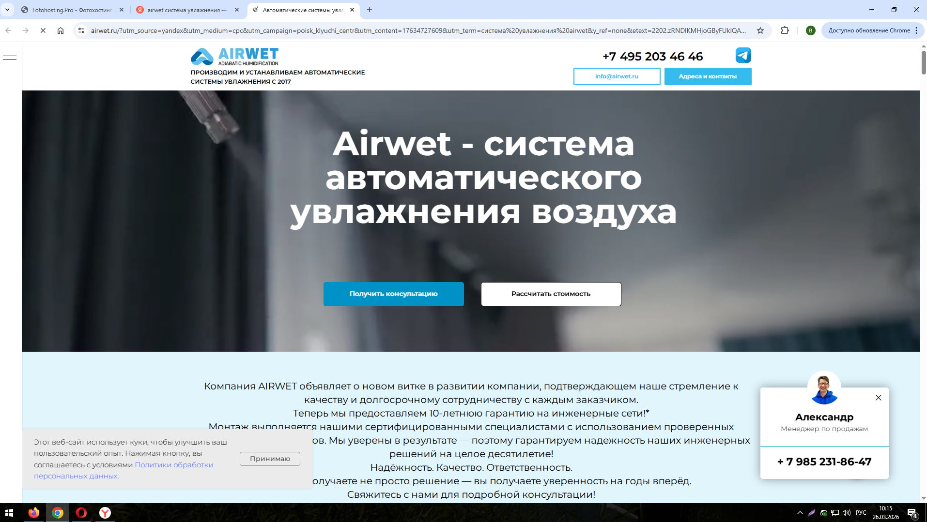The height and width of the screenshot is (522, 927).
Task: Open the info@airwet.ru email button
Action: point(617,76)
